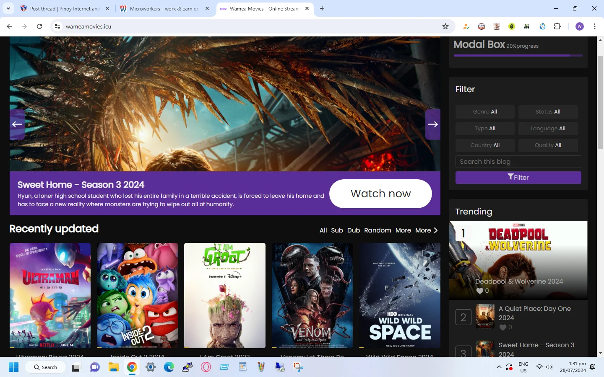Open the Sweet Home - Season 3 2024 title

(81, 185)
